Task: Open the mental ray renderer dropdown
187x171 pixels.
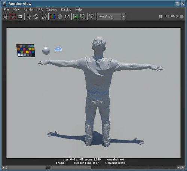Action: pyautogui.click(x=109, y=16)
